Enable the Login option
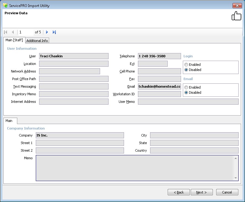This screenshot has height=202, width=245. (186, 64)
